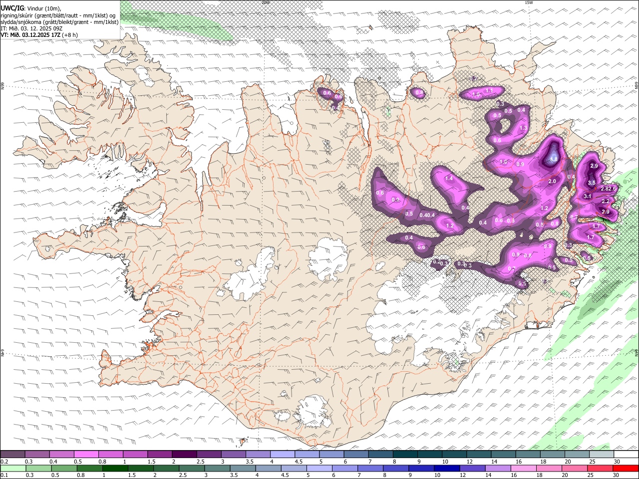Pick the dark green 1 swatch in the lower legend row

(115, 468)
